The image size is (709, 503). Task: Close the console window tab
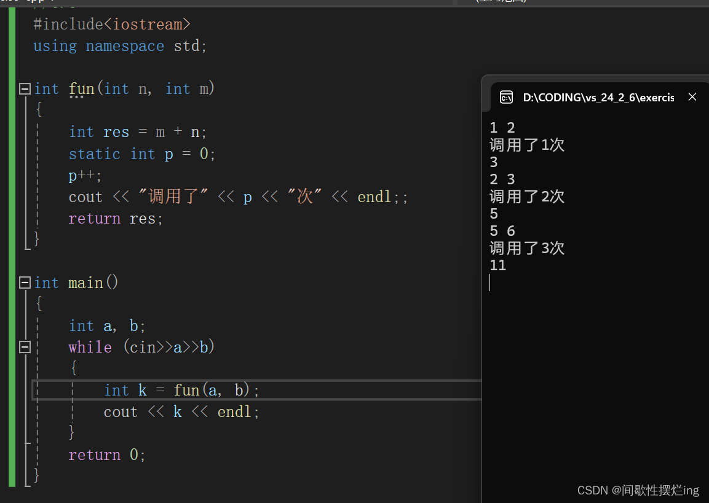(x=692, y=96)
